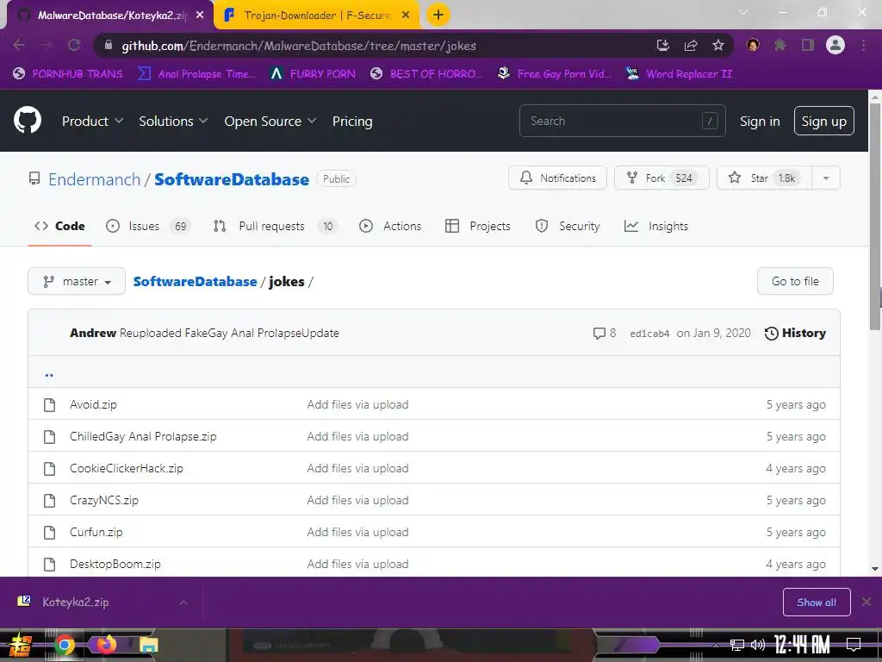Open Chrome three-dot menu
Viewport: 882px width, 662px height.
[863, 45]
